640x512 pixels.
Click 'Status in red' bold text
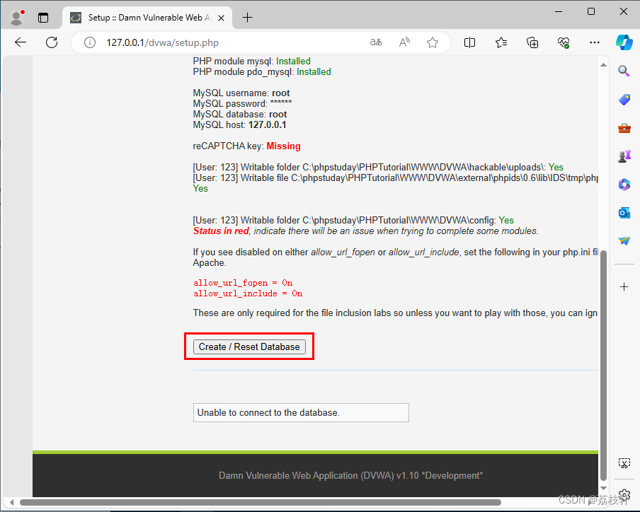[221, 231]
